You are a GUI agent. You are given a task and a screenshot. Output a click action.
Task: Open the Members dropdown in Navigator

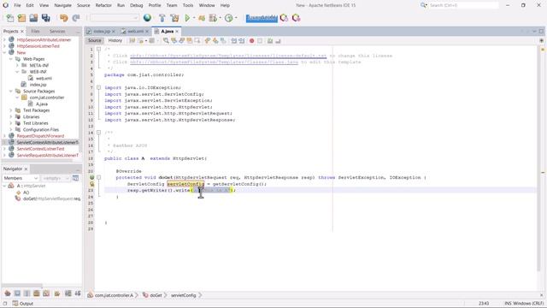click(21, 178)
